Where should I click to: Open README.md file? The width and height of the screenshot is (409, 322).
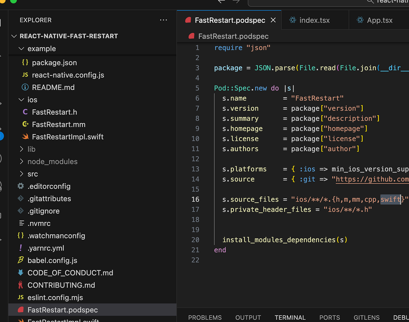click(x=92, y=87)
